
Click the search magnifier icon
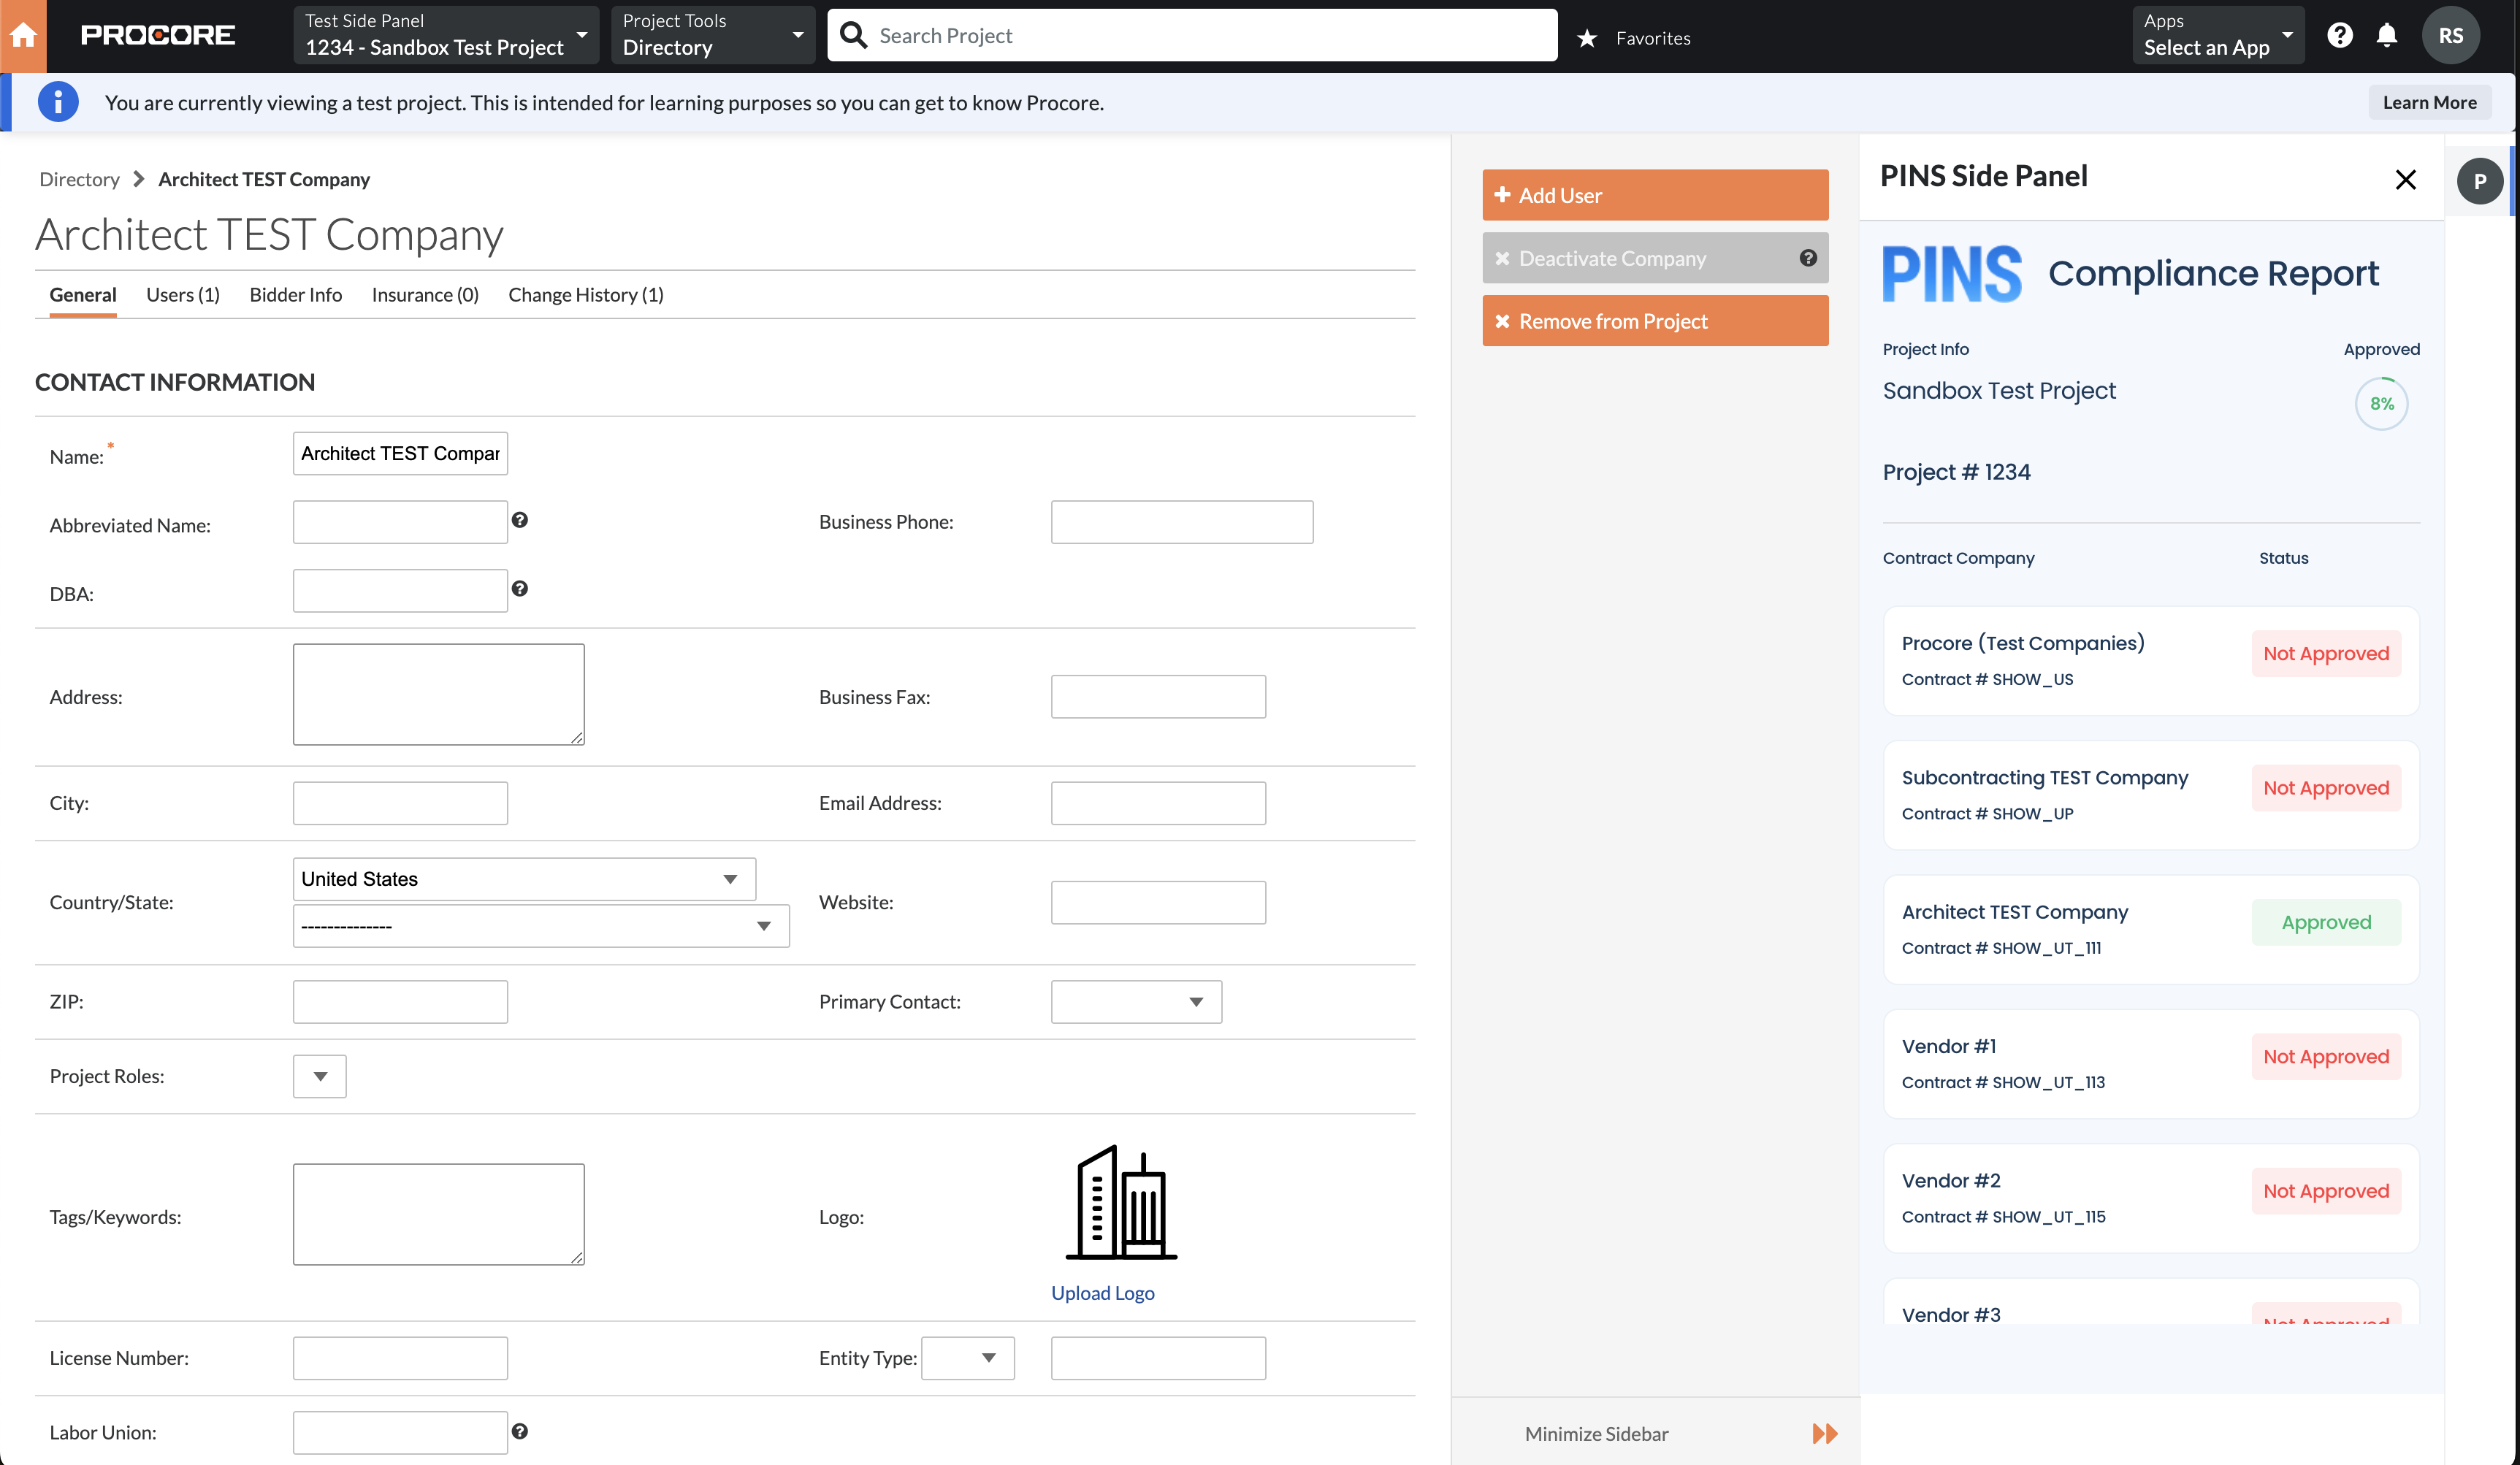pos(853,35)
